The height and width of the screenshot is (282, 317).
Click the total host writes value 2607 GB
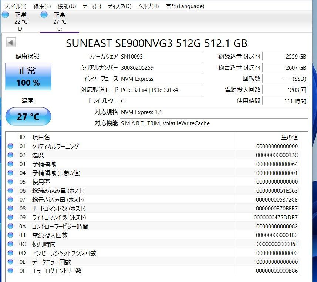coord(285,68)
